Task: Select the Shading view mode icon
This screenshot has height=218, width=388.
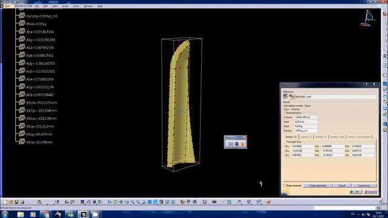Action: (x=161, y=202)
